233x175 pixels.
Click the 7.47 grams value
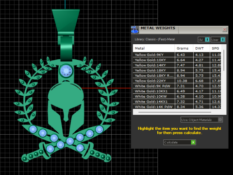[181, 65]
